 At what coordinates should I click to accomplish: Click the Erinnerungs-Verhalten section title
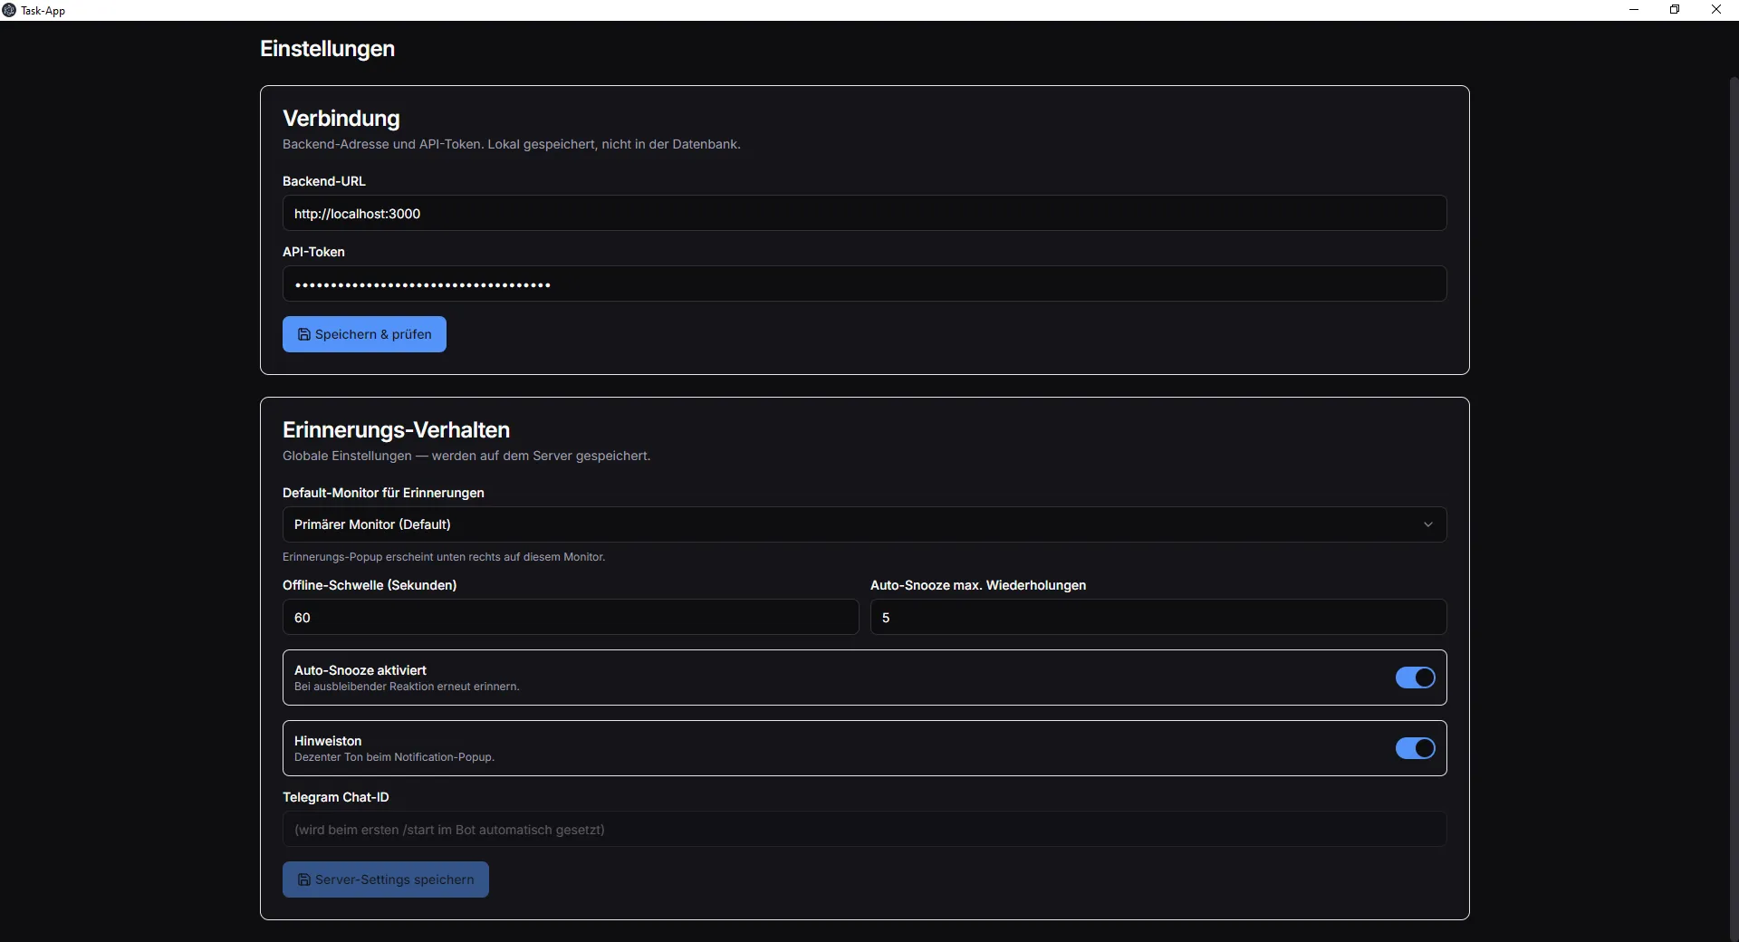pos(396,430)
